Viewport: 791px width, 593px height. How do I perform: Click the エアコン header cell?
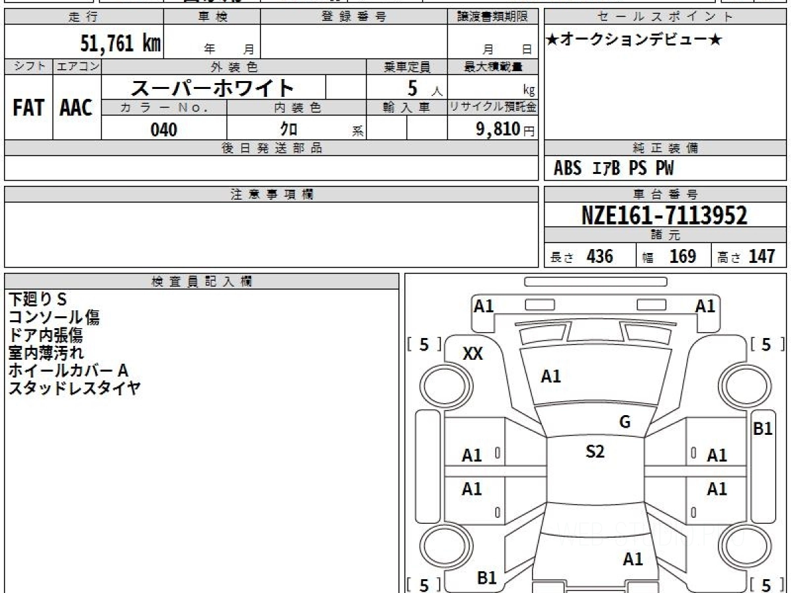(76, 67)
